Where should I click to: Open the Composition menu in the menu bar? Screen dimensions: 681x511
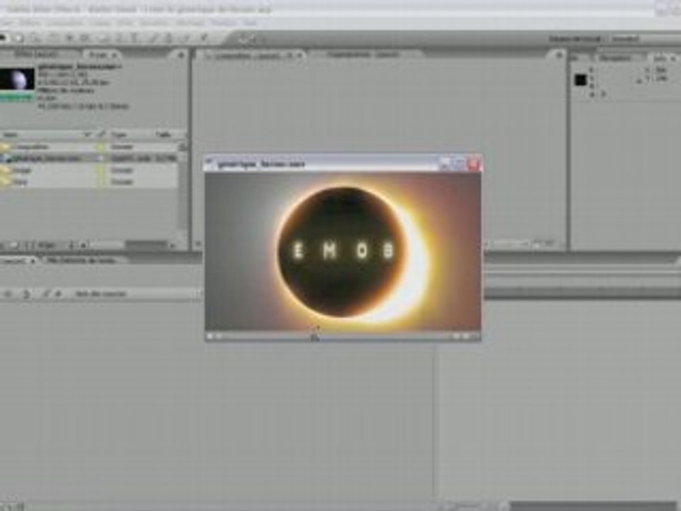click(65, 23)
